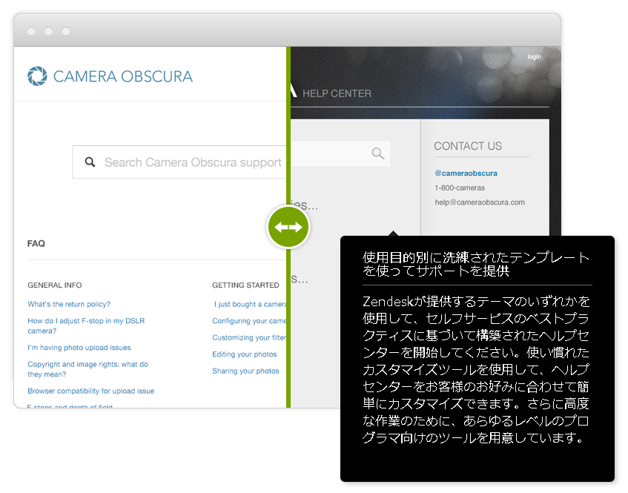This screenshot has width=628, height=493.
Task: Click the GETTING STARTED section heading
Action: click(245, 285)
